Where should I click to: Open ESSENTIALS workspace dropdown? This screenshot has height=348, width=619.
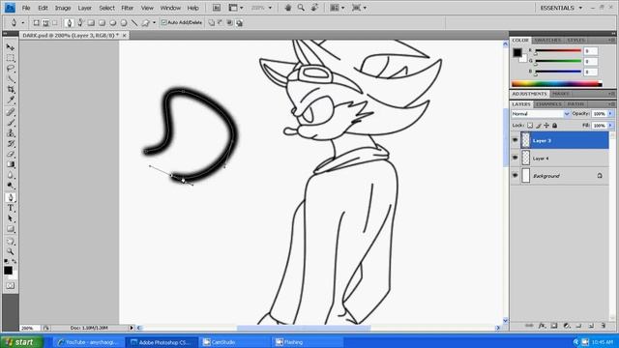(561, 8)
